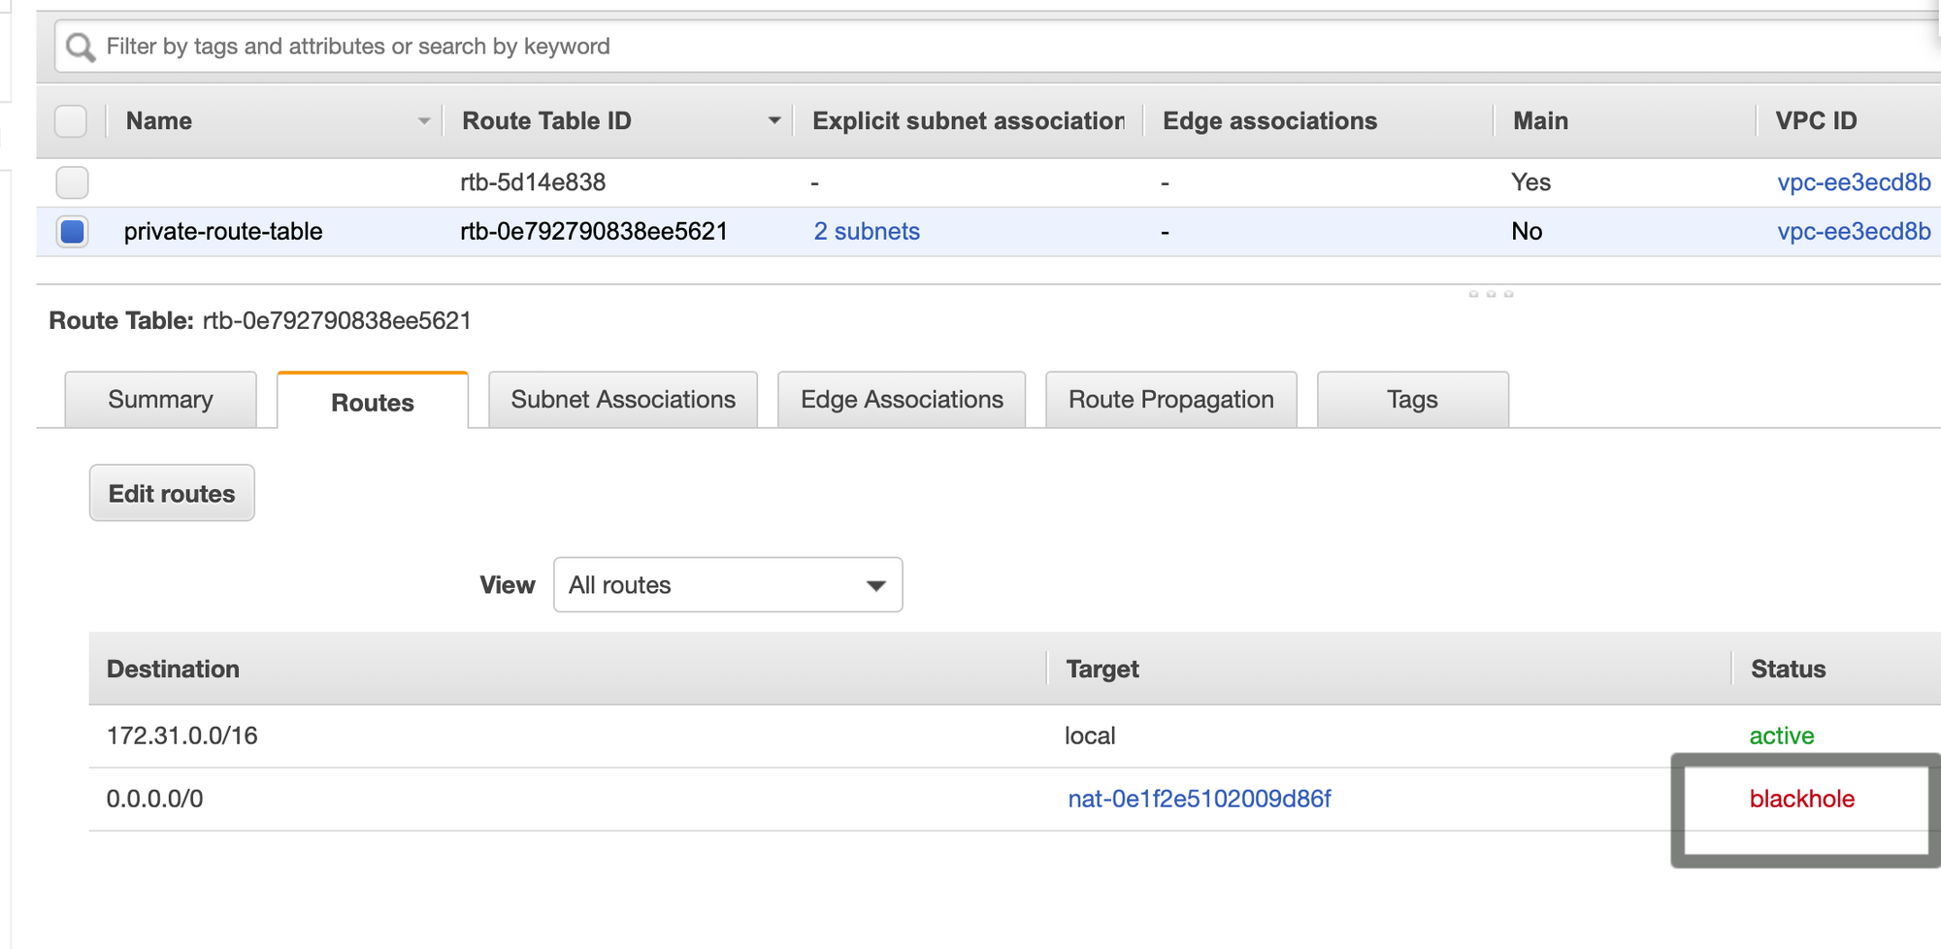Select the Edge Associations tab
Viewport: 1941px width, 949px height.
(901, 400)
